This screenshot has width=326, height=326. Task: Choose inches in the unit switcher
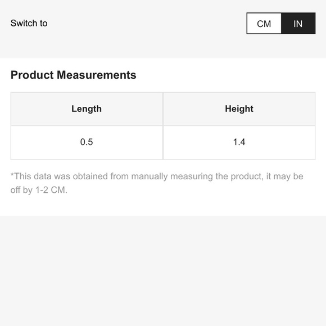click(298, 23)
